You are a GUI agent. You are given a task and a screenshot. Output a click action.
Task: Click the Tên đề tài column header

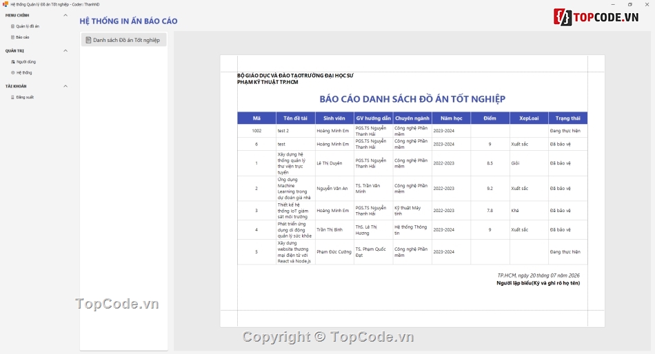295,118
